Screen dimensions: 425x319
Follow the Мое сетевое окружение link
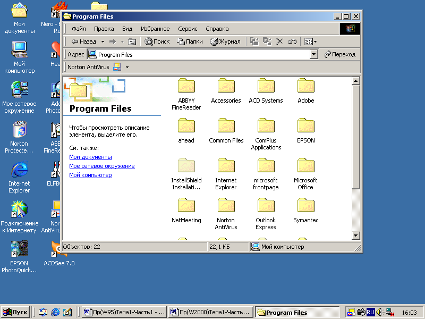tap(102, 166)
